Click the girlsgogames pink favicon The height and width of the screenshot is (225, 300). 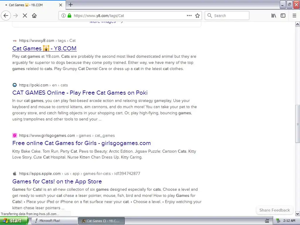15,135
